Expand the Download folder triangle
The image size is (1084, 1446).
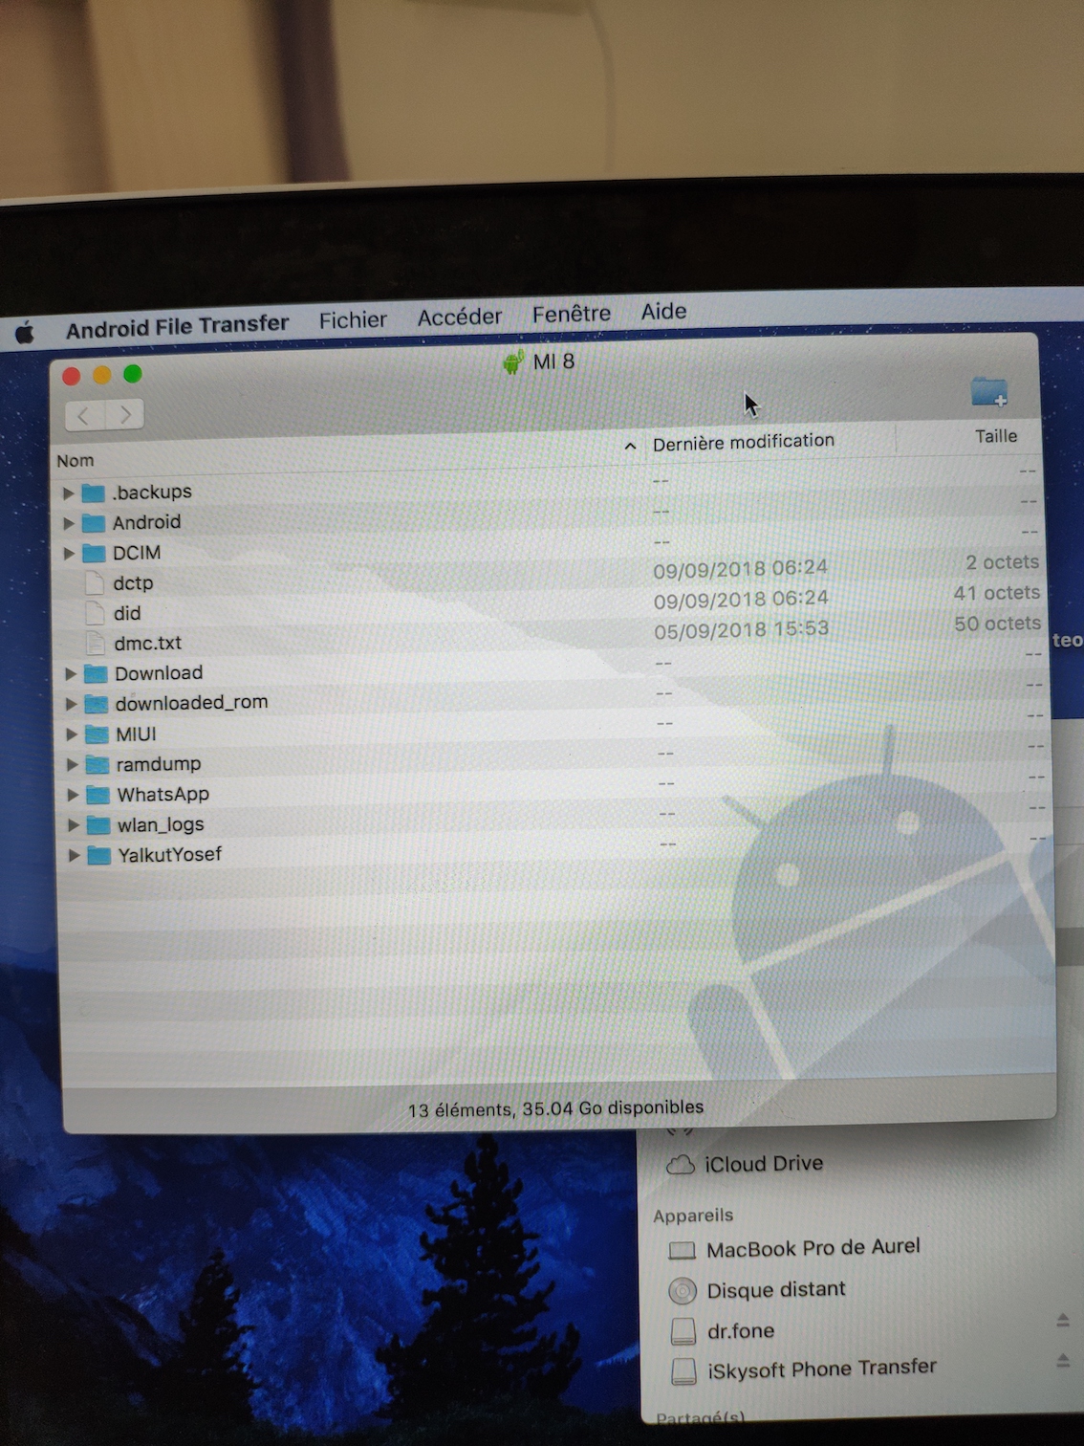[71, 674]
